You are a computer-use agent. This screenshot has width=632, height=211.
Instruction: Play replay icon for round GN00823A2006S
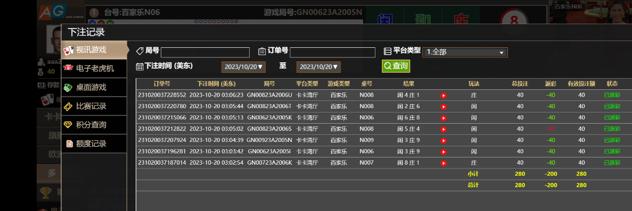(x=443, y=129)
